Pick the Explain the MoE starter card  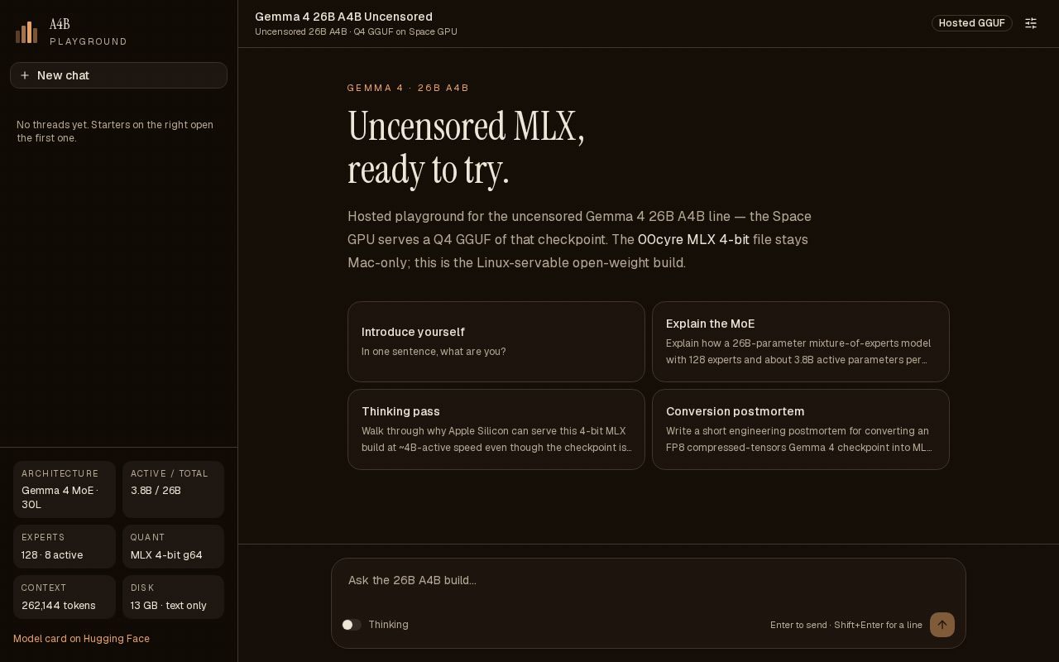(801, 342)
